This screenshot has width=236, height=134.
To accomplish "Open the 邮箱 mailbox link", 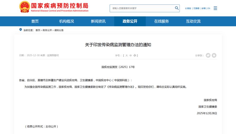I will tap(204, 8).
